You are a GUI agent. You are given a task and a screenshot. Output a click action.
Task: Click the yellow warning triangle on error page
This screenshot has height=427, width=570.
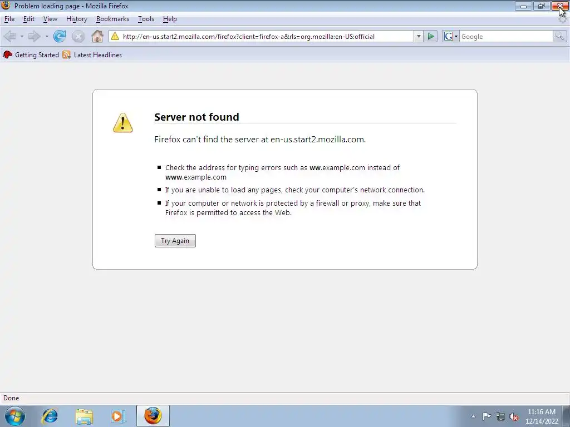pos(123,123)
